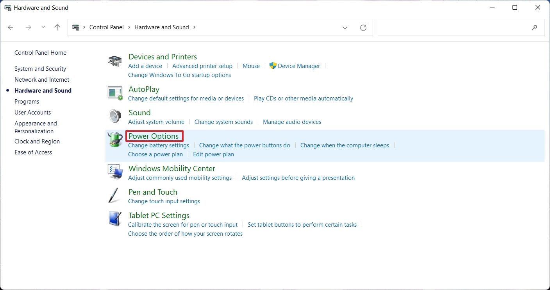Open Device Manager link
This screenshot has width=550, height=290.
click(299, 66)
